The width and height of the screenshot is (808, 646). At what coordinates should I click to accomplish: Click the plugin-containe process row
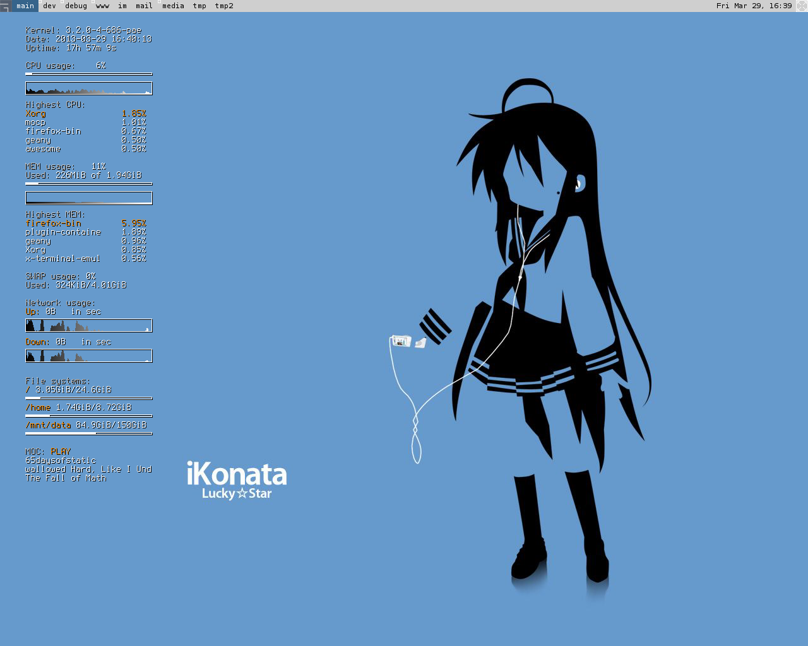pos(86,232)
